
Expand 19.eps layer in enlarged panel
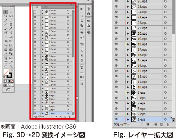(x=128, y=39)
